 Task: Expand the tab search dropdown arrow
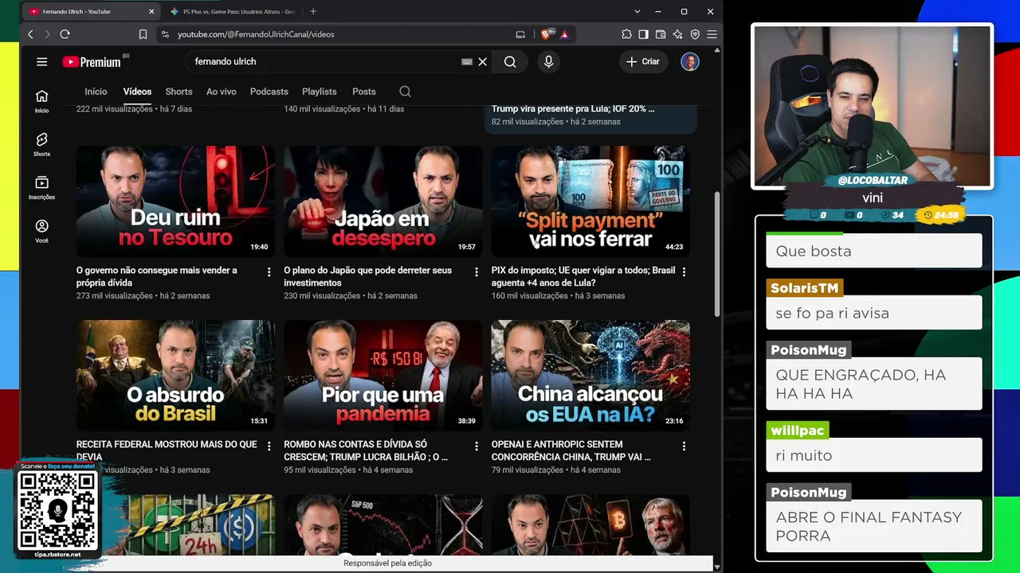pos(637,11)
